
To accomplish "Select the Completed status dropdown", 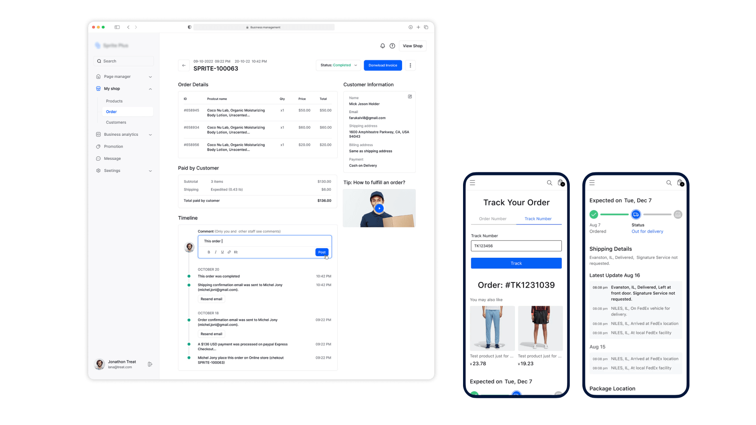I will tap(337, 65).
